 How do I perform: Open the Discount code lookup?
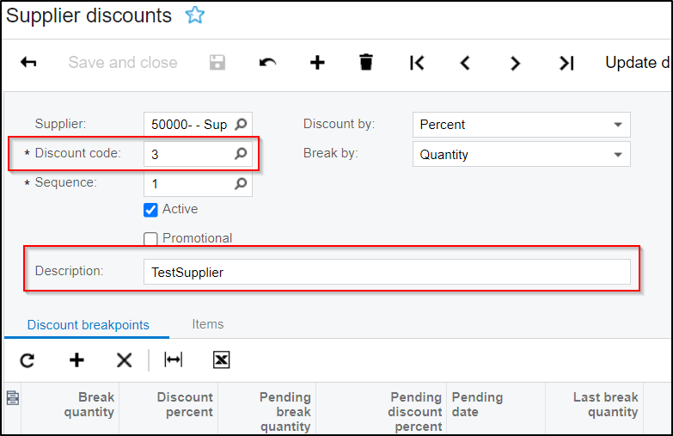[x=242, y=155]
